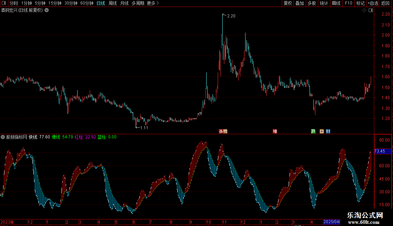
Task: Click the 股朋指标网 indicator name
Action: click(x=17, y=137)
